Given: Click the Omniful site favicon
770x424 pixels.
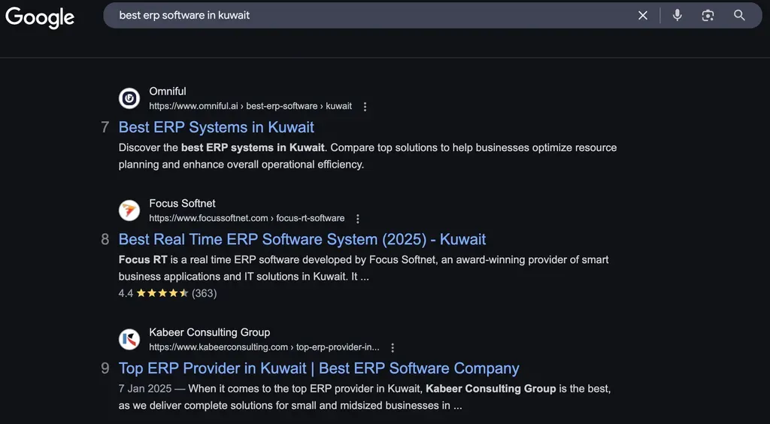Looking at the screenshot, I should 129,98.
